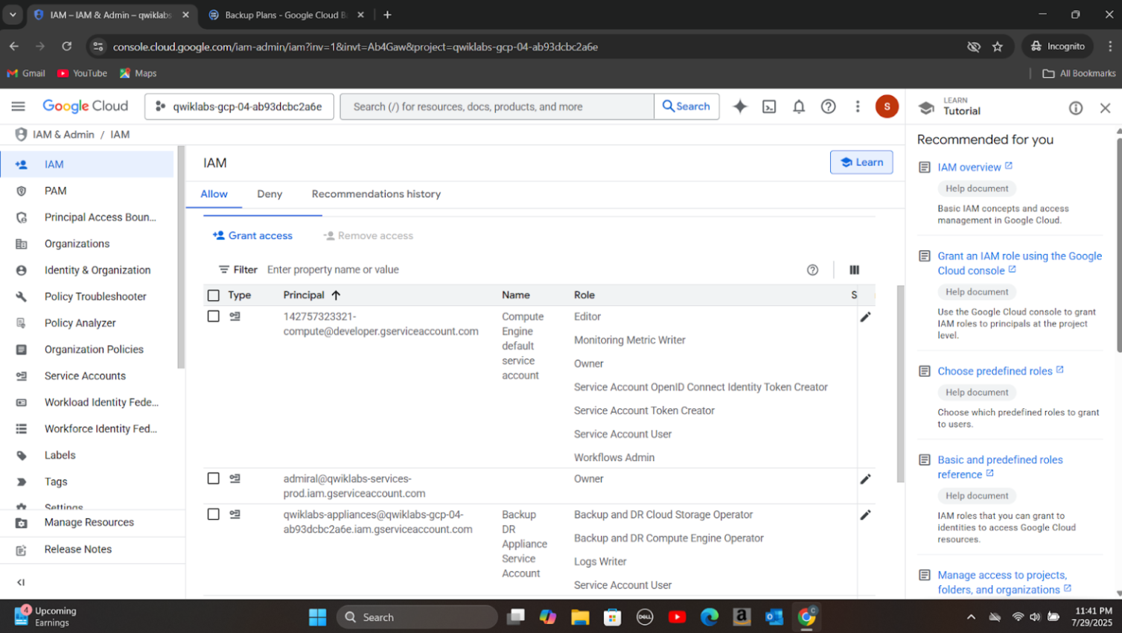Activate Cloud Shell terminal icon
The width and height of the screenshot is (1122, 633).
(x=769, y=106)
